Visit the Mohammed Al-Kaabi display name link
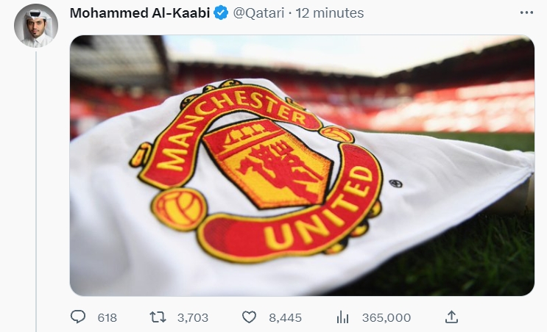Image resolution: width=547 pixels, height=332 pixels. (x=140, y=13)
